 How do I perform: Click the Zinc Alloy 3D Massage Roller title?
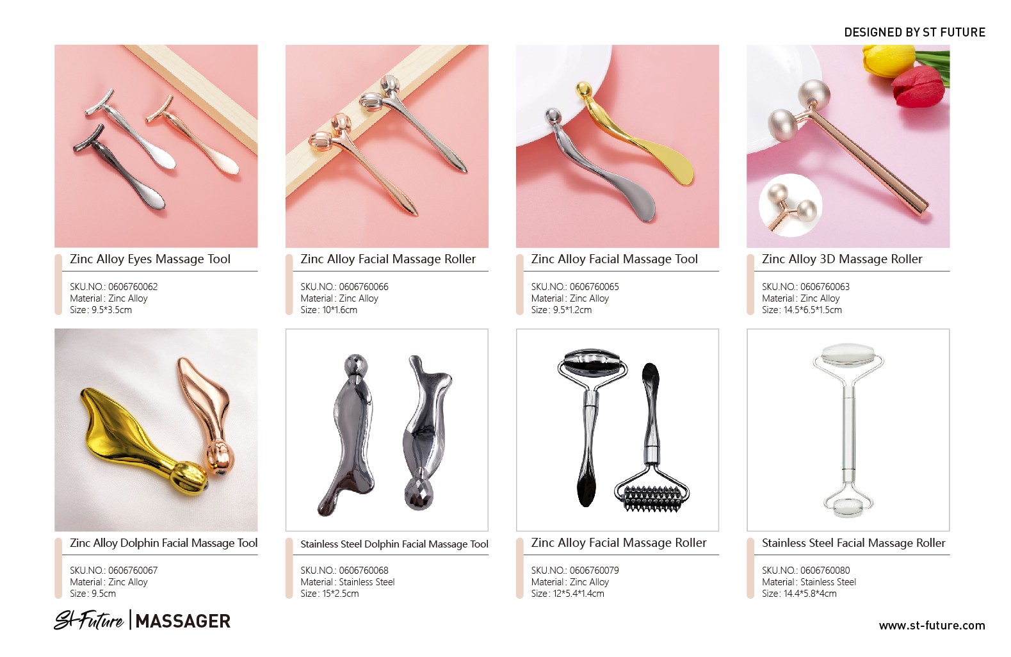coord(842,259)
